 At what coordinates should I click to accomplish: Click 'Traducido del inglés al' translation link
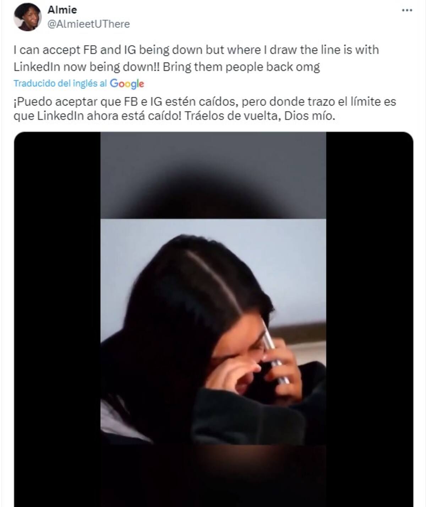click(x=60, y=83)
